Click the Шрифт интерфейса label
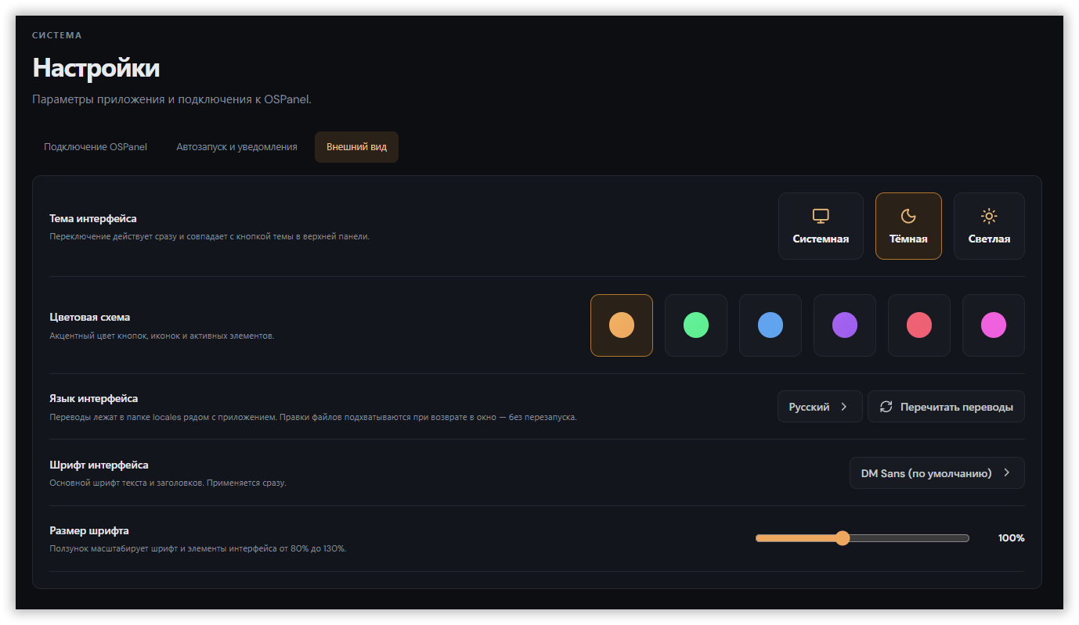Screen dimensions: 1079x625 coord(99,465)
